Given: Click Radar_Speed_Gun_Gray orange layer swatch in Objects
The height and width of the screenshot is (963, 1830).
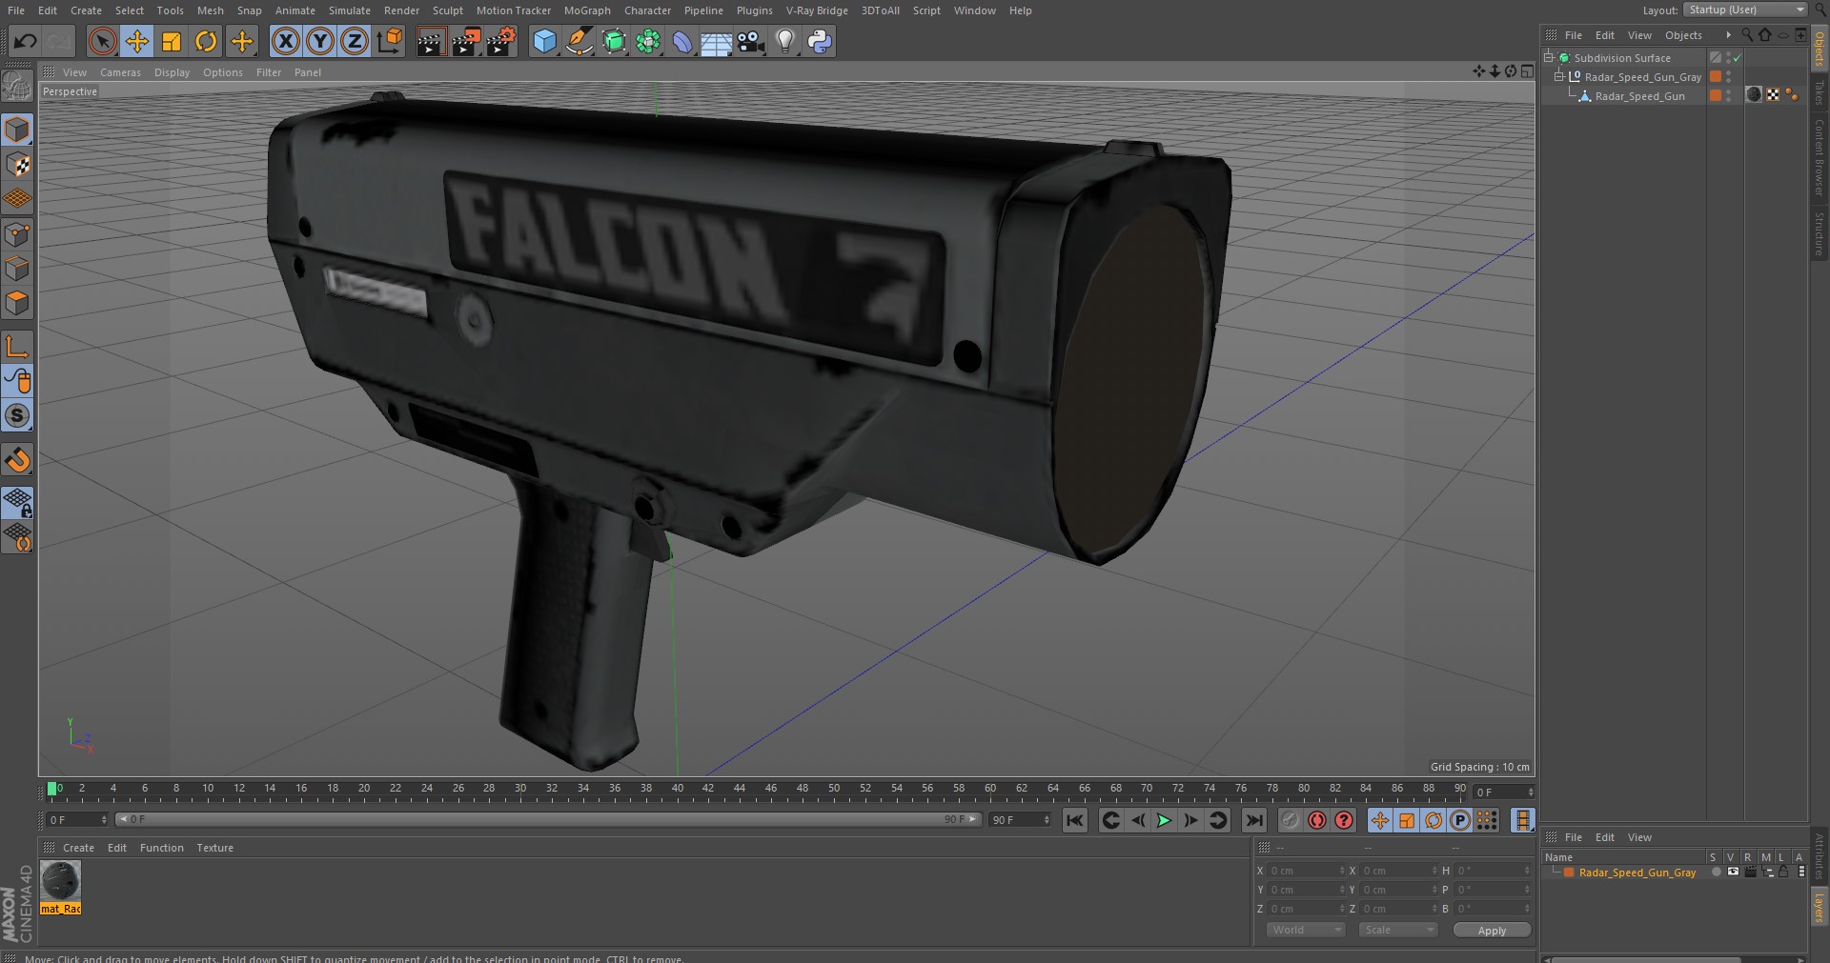Looking at the screenshot, I should click(x=1716, y=76).
